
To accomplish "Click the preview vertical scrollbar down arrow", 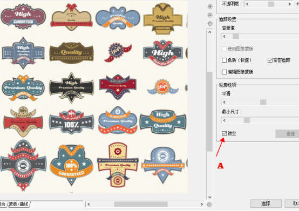I will point(210,197).
